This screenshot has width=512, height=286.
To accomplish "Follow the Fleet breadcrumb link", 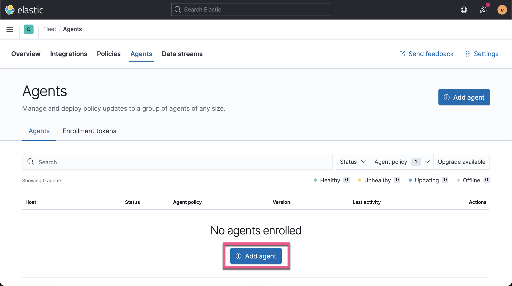I will click(50, 29).
